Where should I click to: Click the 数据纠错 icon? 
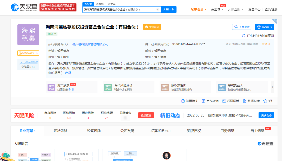(x=245, y=101)
